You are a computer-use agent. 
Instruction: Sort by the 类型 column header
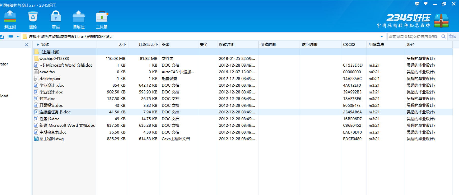179,45
